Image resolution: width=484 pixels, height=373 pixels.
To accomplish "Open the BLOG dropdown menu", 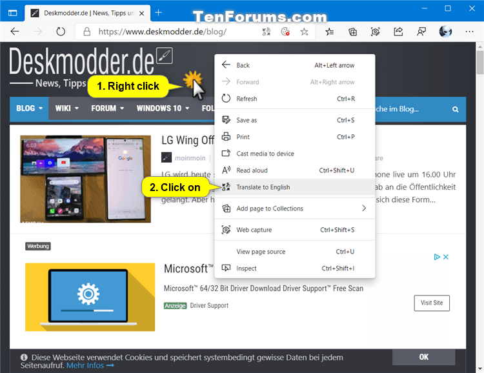I will pos(29,108).
